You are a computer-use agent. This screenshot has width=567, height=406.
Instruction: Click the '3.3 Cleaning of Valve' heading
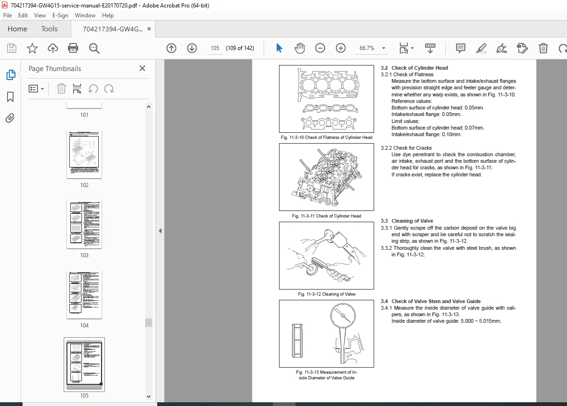407,221
